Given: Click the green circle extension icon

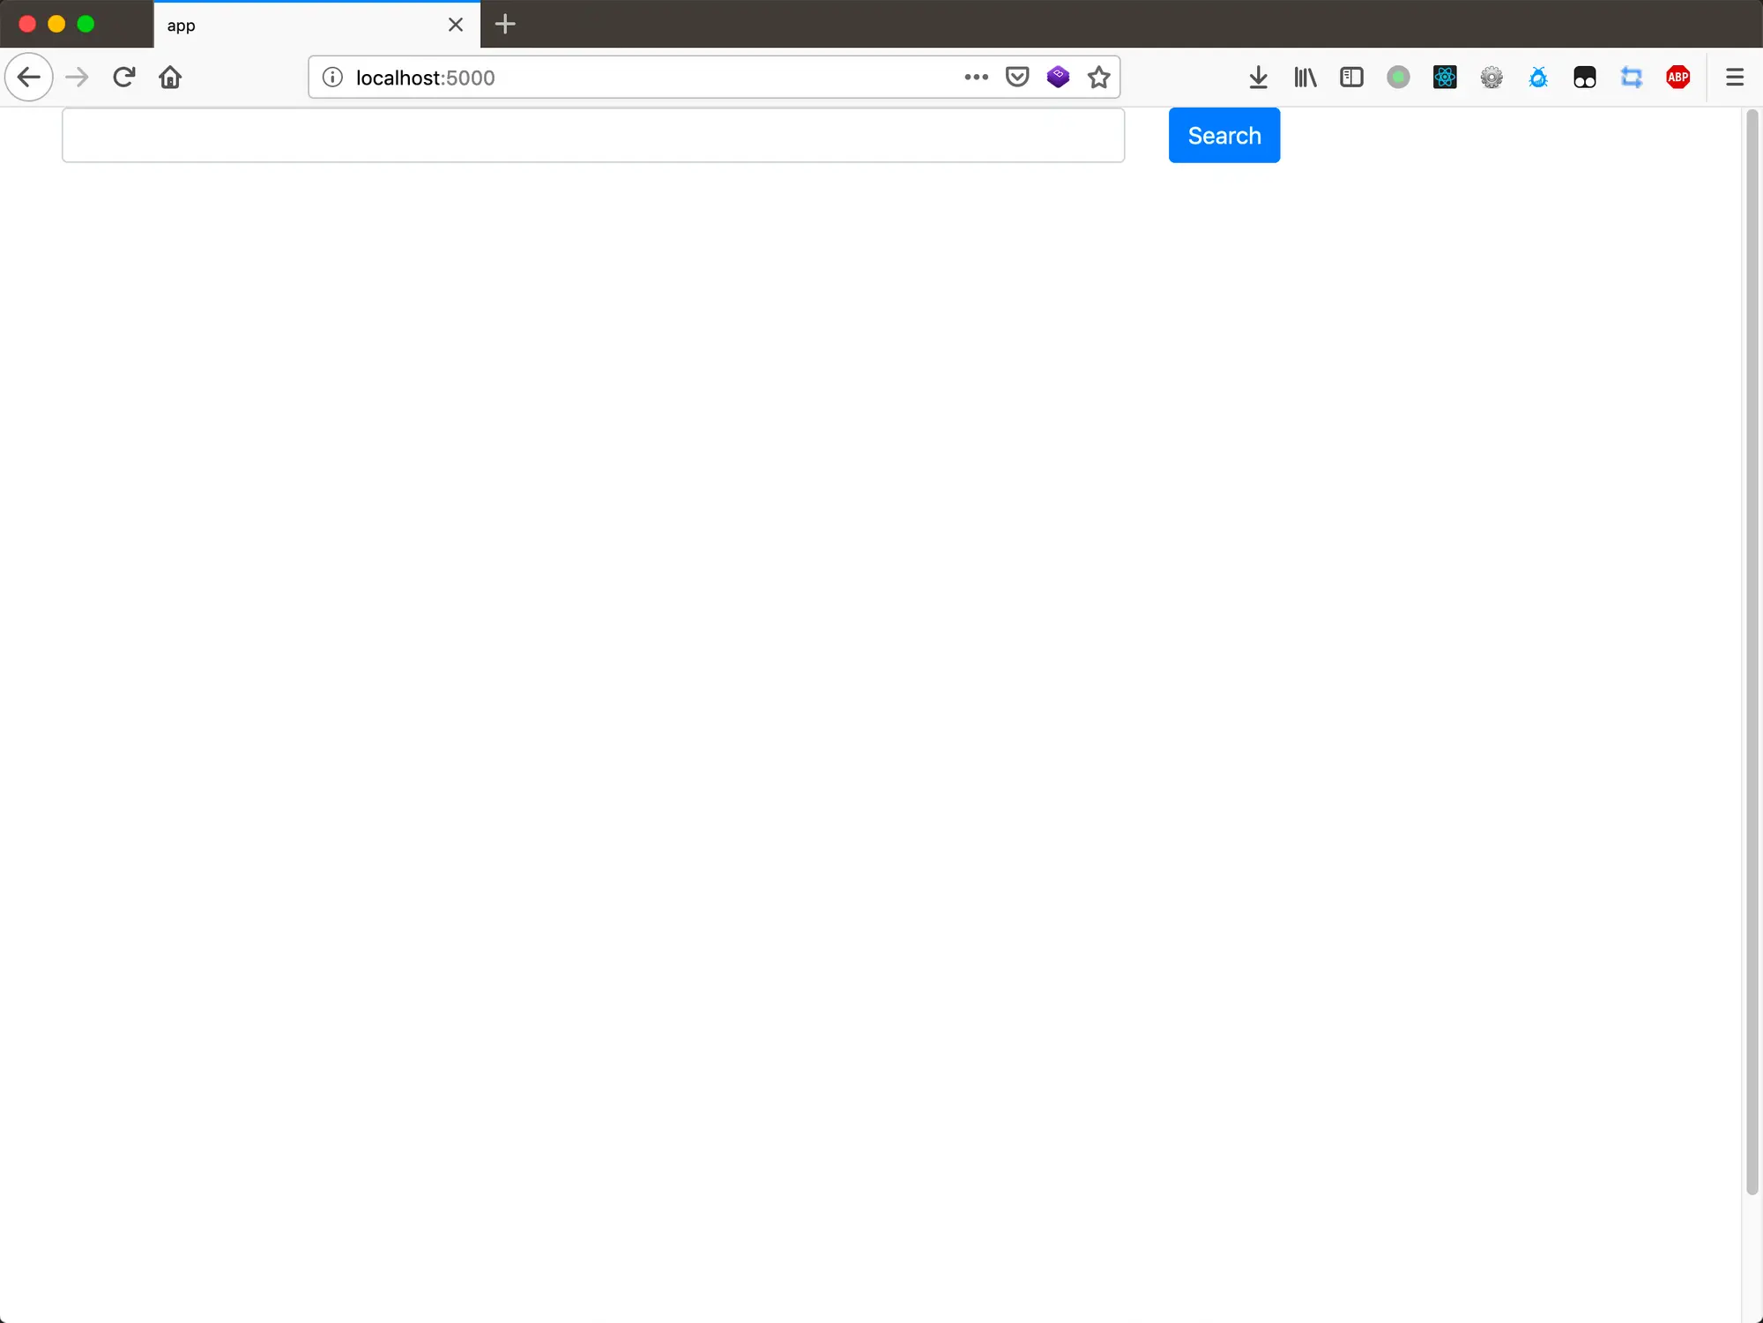Looking at the screenshot, I should coord(1398,77).
